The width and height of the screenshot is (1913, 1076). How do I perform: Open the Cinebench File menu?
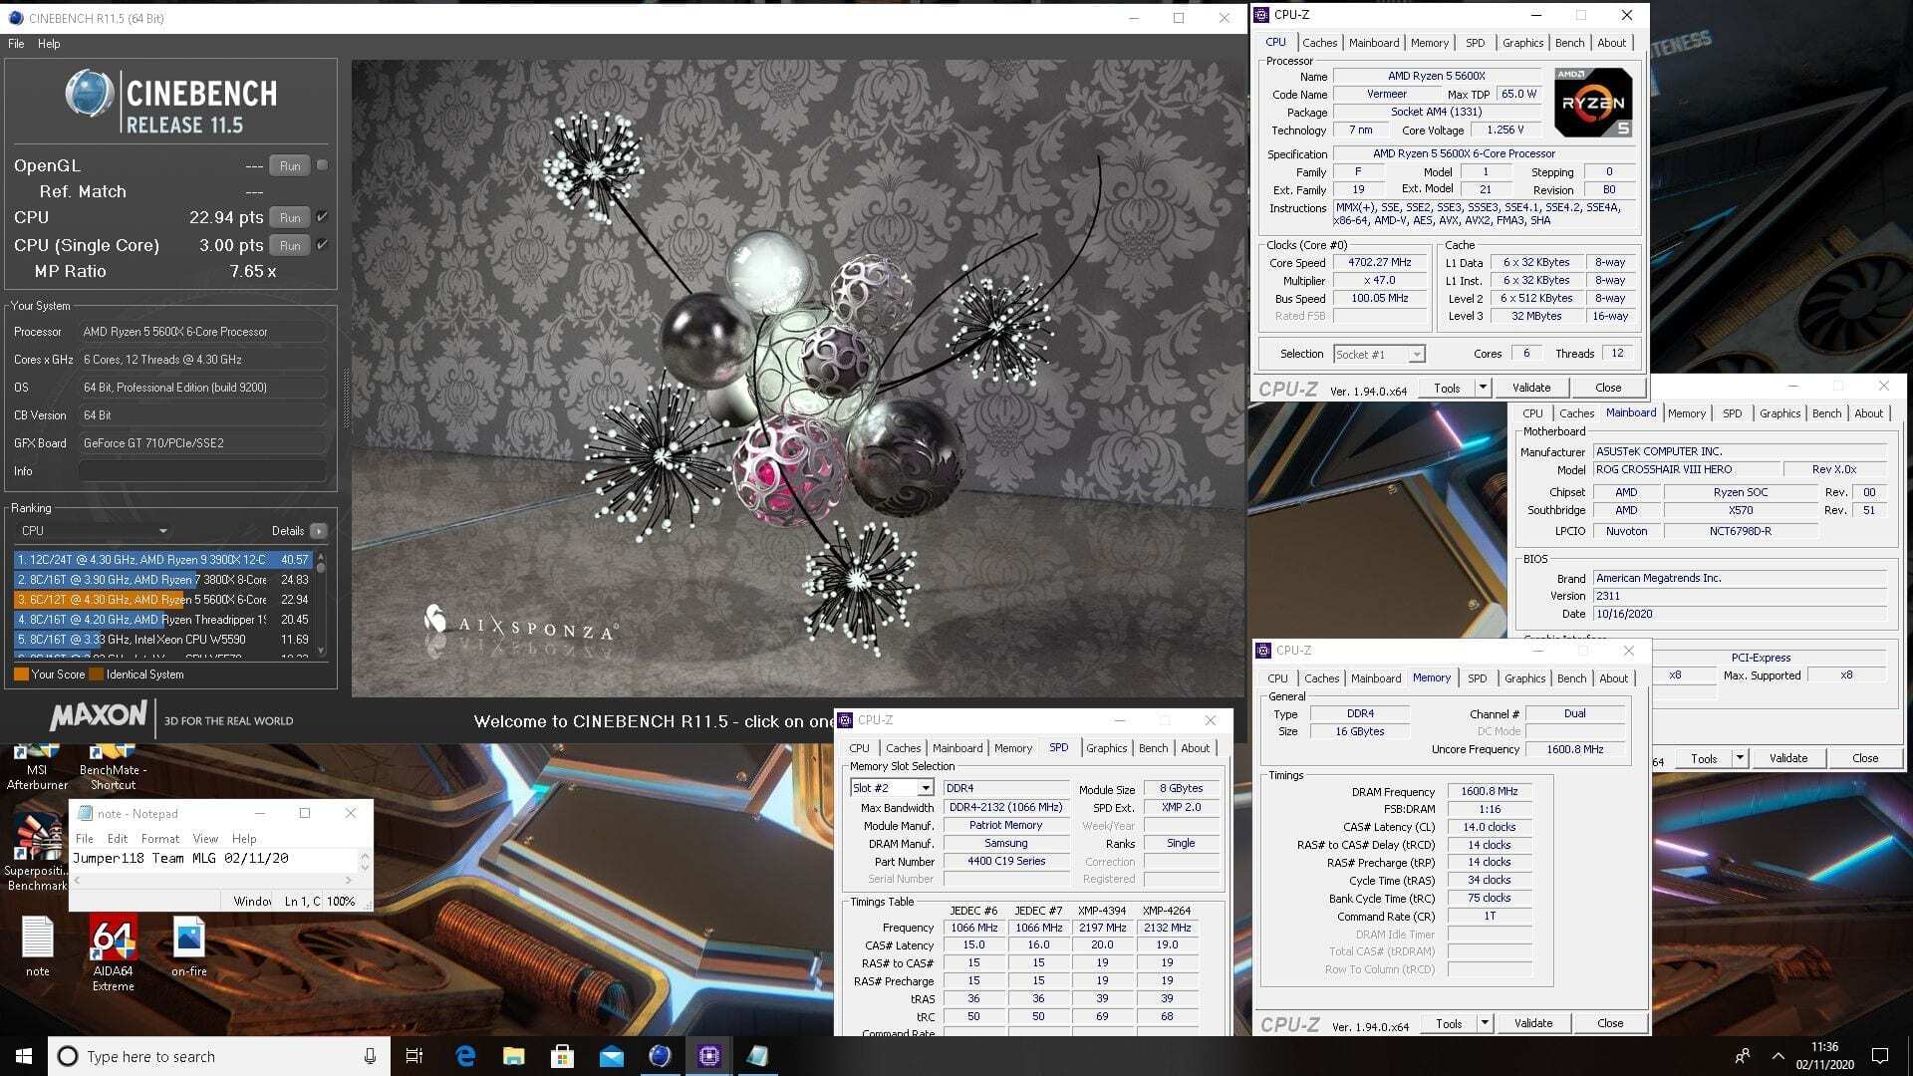click(x=16, y=44)
